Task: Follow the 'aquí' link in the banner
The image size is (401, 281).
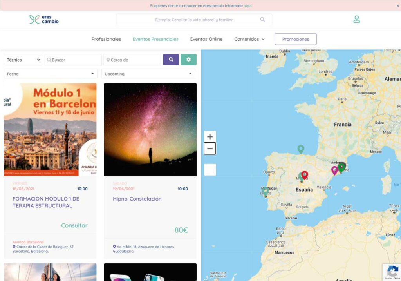Action: tap(247, 5)
